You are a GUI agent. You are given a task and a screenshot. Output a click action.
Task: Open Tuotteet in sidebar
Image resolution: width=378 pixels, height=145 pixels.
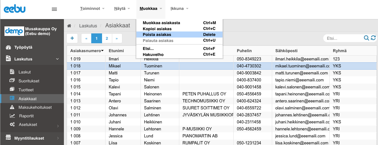26,90
